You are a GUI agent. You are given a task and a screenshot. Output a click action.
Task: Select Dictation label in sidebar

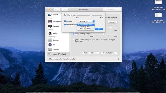pyautogui.click(x=56, y=40)
